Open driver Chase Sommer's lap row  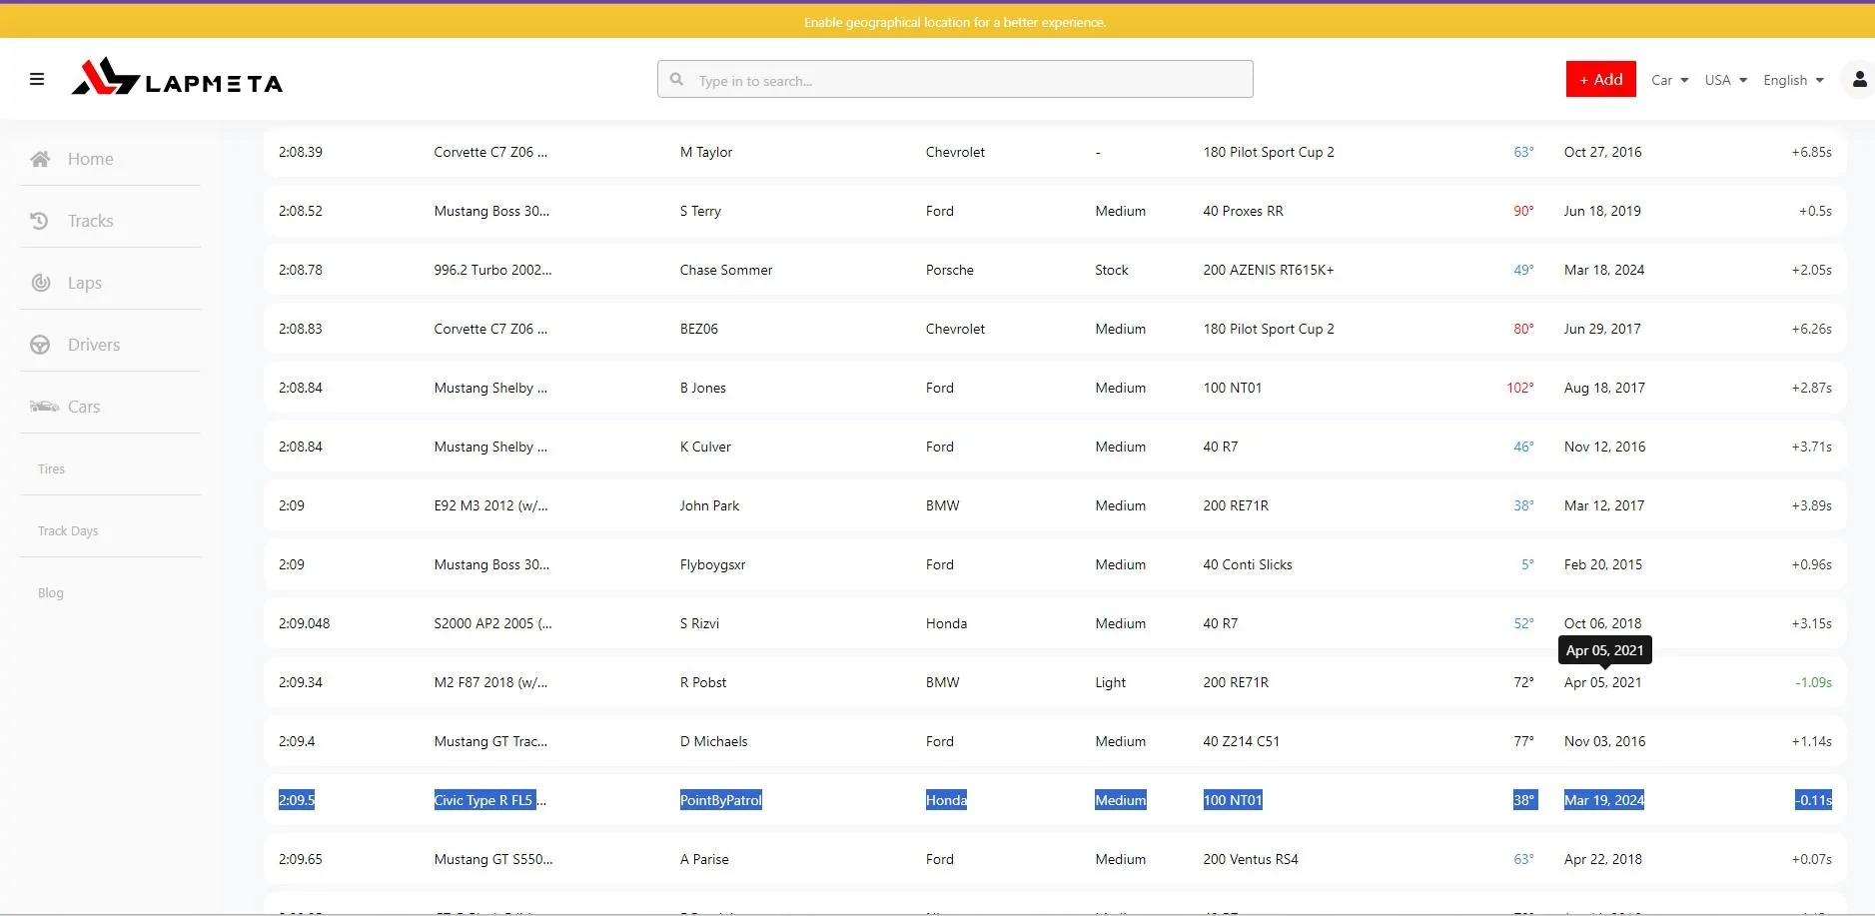click(x=726, y=271)
